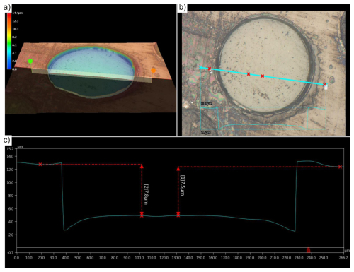
Task: Click the green marker dot in 3D view
Action: point(30,61)
